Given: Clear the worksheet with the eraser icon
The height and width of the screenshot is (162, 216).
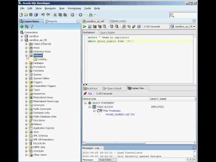Looking at the screenshot, I should click(x=134, y=27).
